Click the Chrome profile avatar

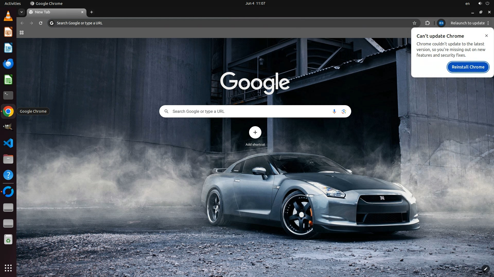441,23
